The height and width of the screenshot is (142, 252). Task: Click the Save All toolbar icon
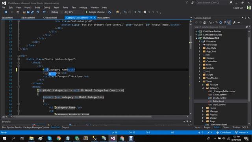tap(32, 12)
